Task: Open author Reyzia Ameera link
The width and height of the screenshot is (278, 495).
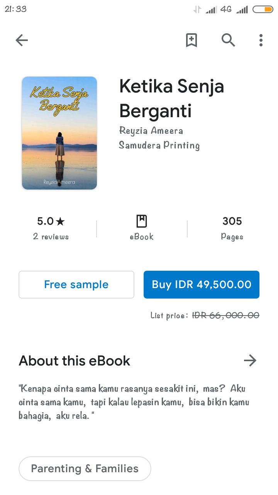Action: [151, 131]
